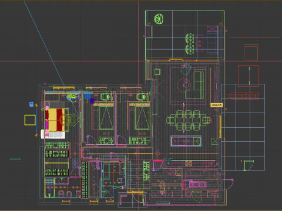
Task: Select the green crossed box right of island
Action: point(215,141)
